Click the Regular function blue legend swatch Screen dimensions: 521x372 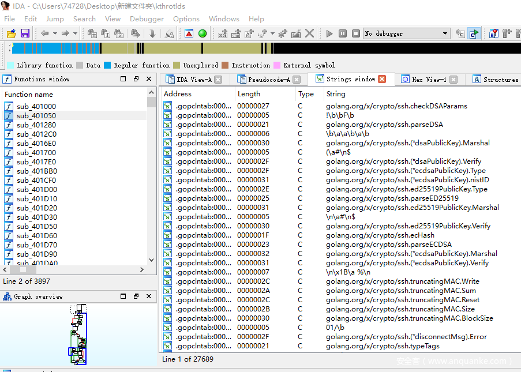pos(107,65)
